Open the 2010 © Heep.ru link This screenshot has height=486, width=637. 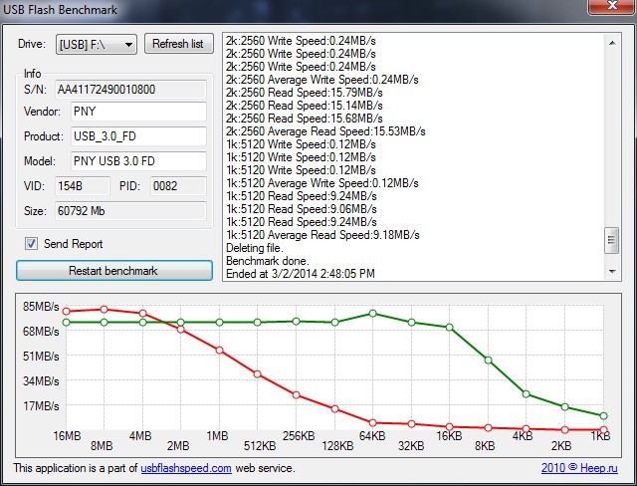[579, 468]
